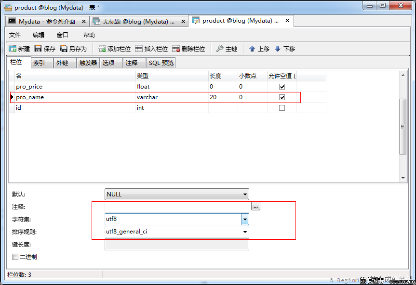Switch to the 索引 tab
Viewport: 416px width, 285px height.
(42, 63)
